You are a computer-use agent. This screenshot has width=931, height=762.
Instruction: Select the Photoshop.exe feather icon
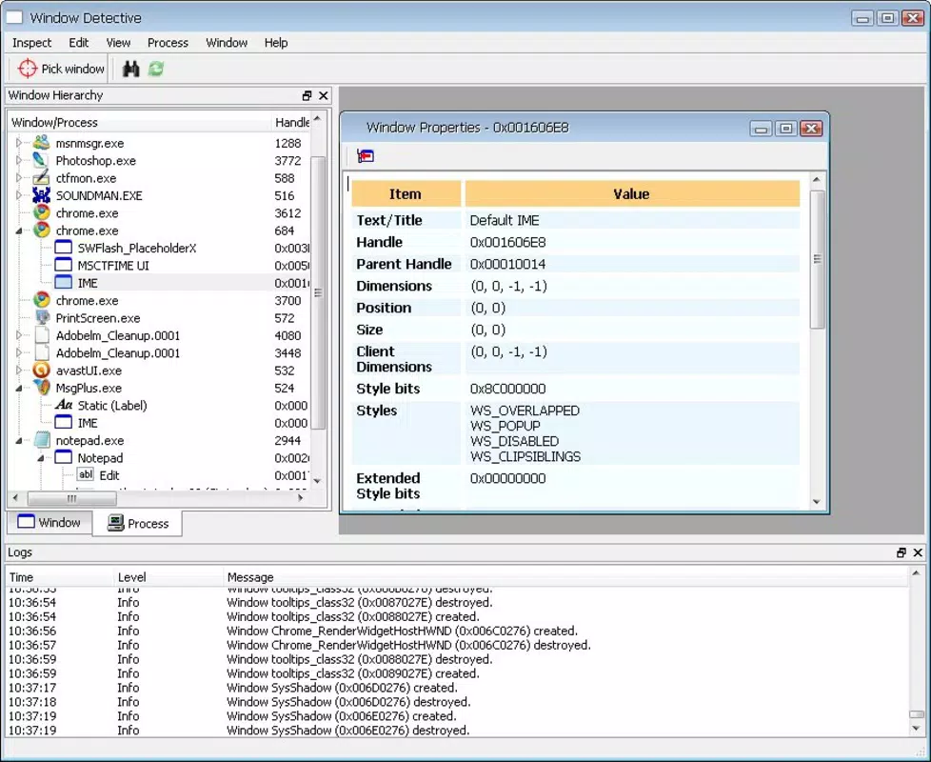click(x=41, y=160)
